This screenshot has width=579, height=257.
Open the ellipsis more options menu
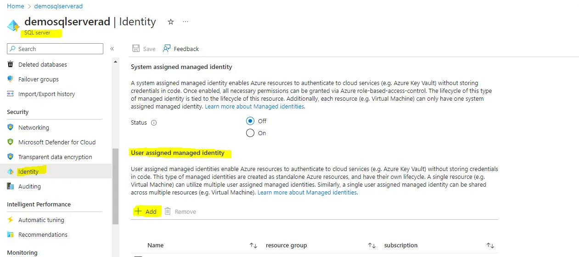[x=186, y=22]
